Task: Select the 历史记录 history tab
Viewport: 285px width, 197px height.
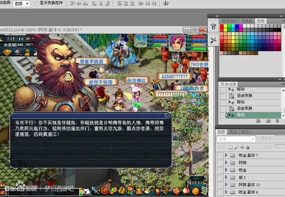Action: click(x=228, y=84)
